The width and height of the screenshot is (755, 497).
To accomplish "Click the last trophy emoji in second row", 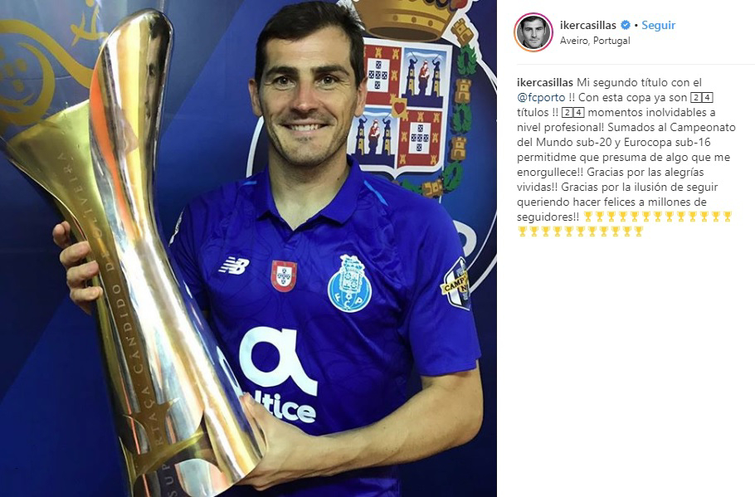I will pos(639,231).
